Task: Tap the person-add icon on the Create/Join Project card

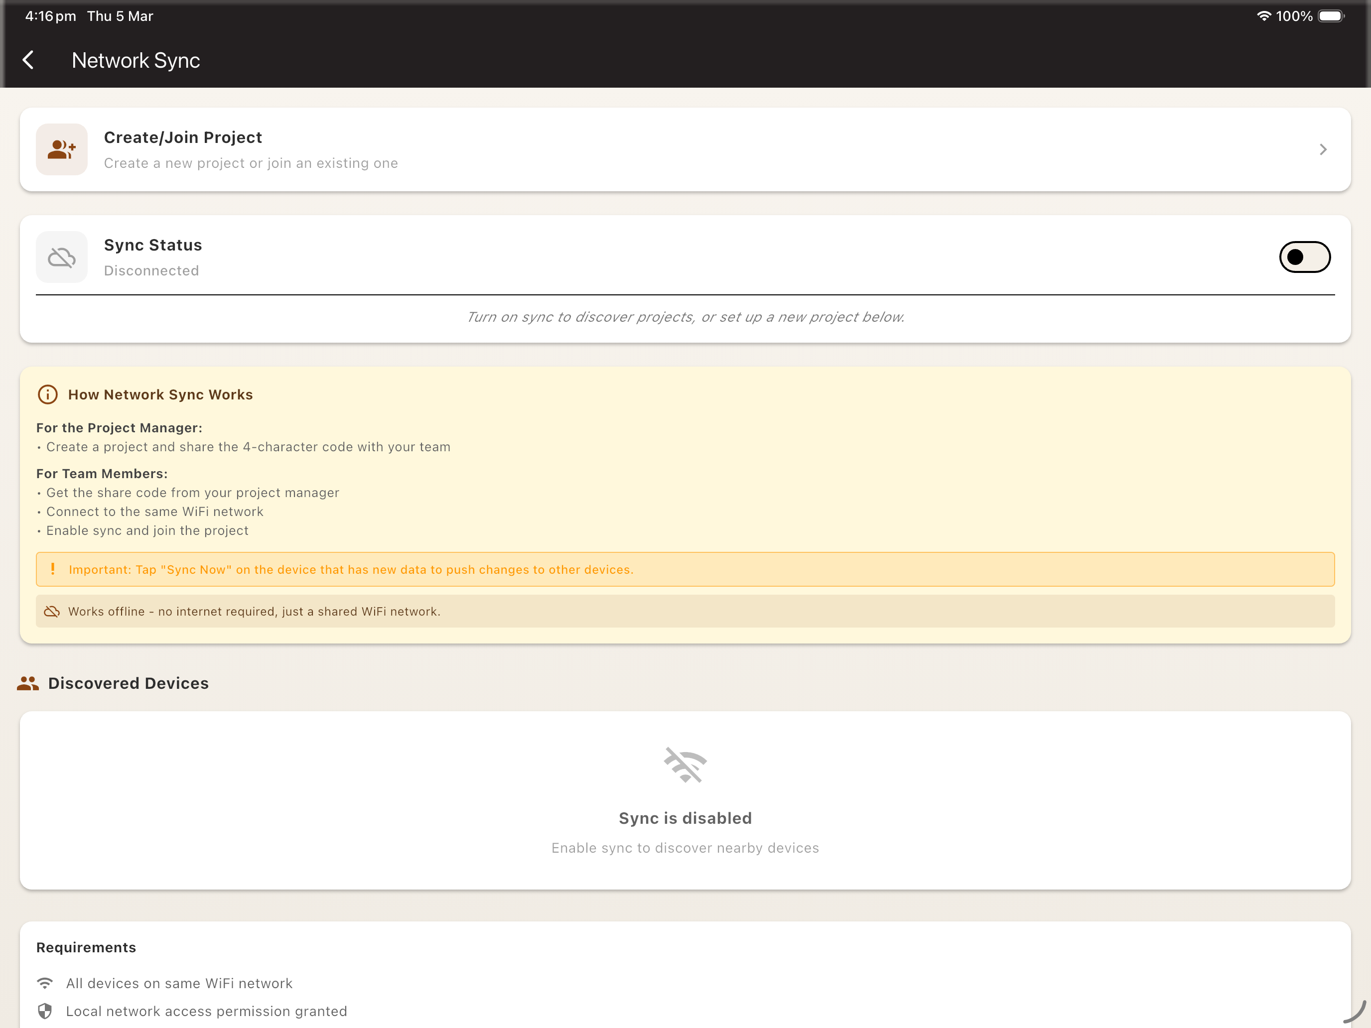Action: click(61, 149)
